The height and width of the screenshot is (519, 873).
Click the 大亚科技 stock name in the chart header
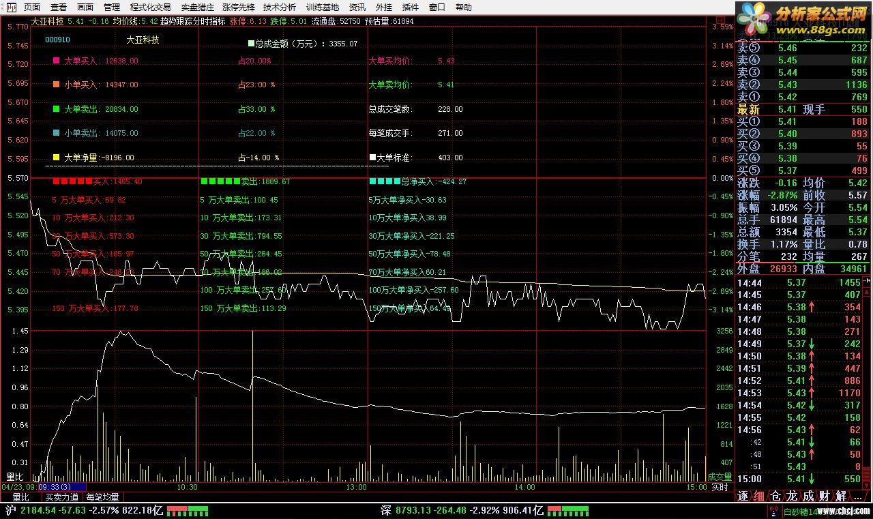coord(47,21)
